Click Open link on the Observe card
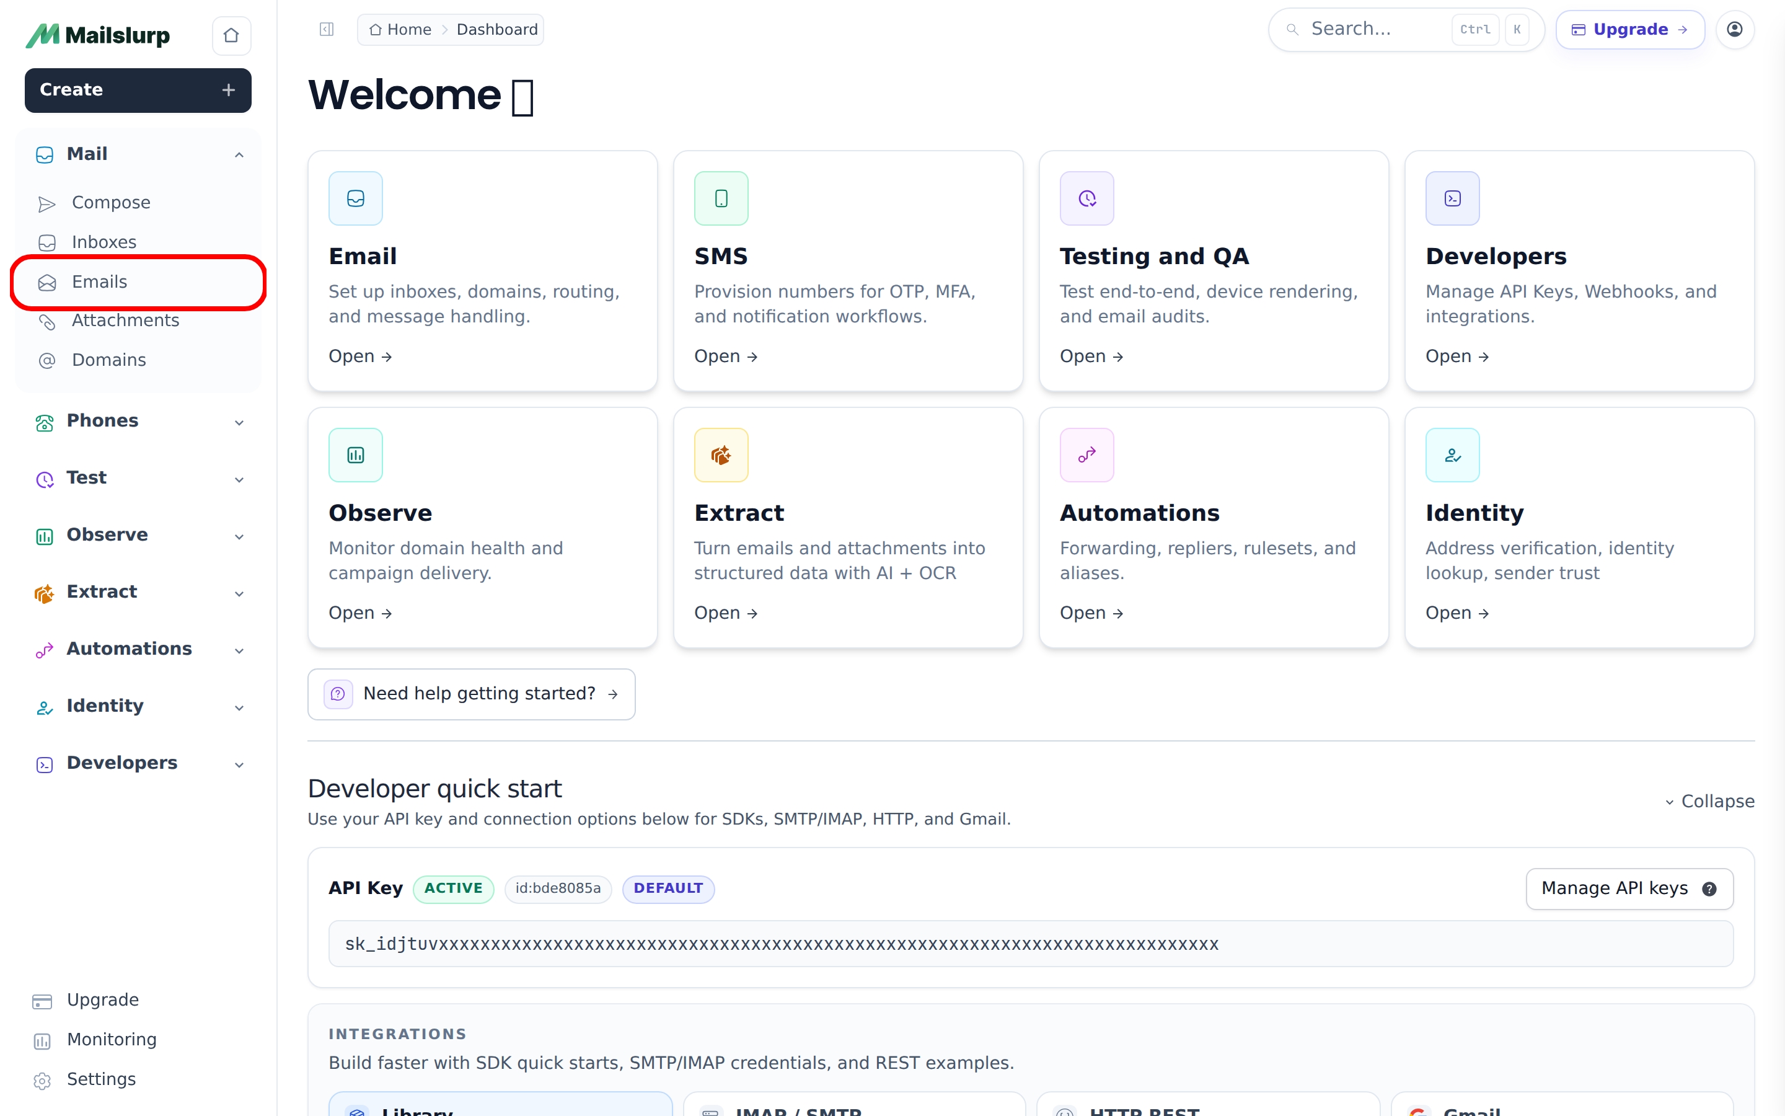 pos(360,613)
